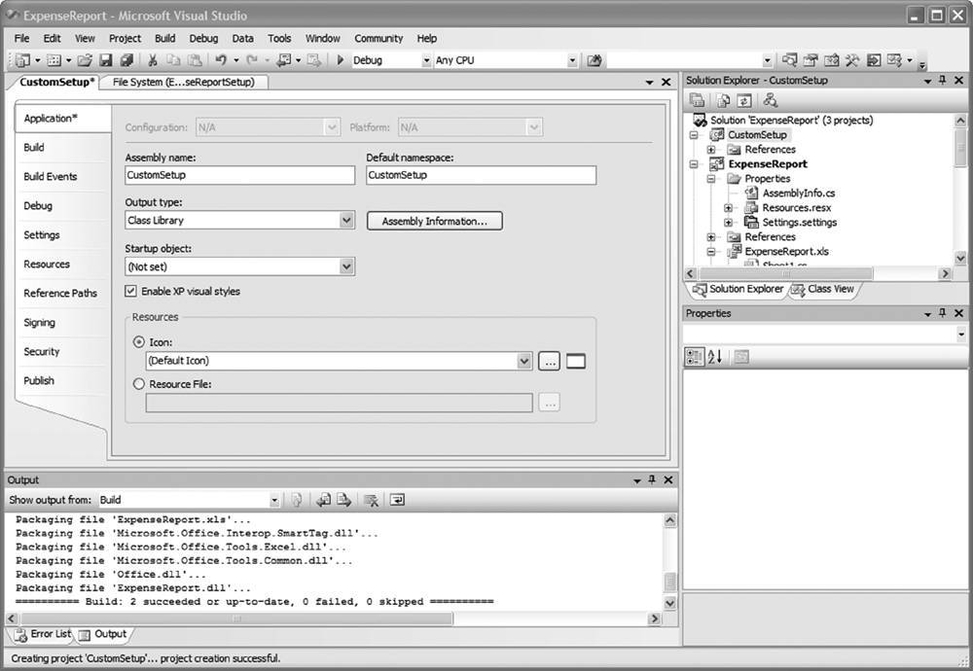Click the Assembly Information button
The height and width of the screenshot is (671, 973).
pos(434,222)
